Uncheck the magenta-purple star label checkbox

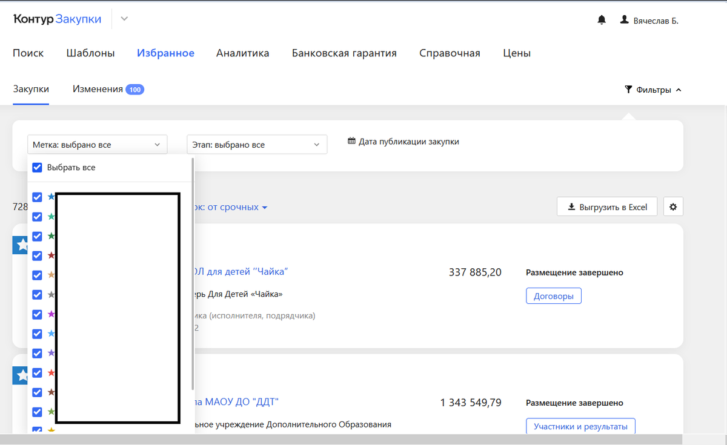37,314
